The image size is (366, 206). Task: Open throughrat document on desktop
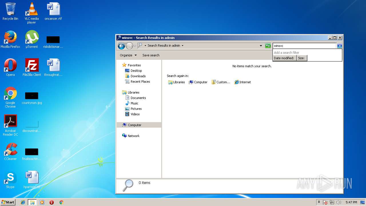pos(53,68)
